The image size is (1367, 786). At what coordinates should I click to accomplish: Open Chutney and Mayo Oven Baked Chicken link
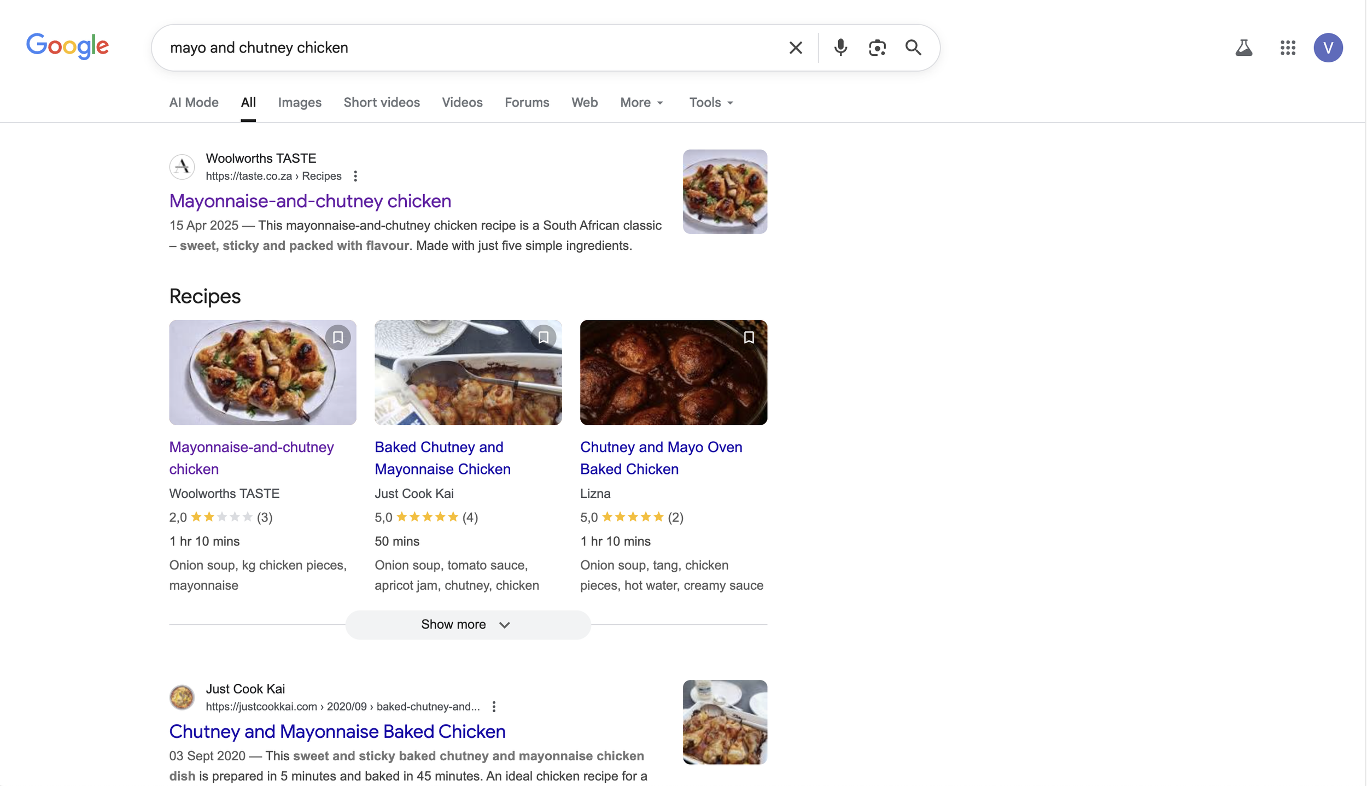[661, 458]
